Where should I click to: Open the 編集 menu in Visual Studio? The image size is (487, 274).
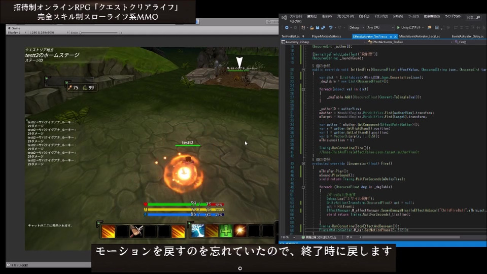pos(311,16)
